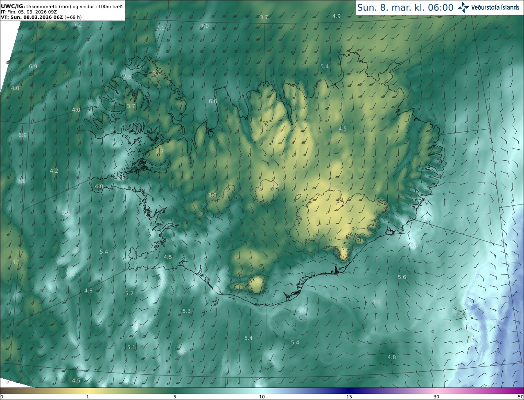
Task: Click the Veðurstofa Íslands logo
Action: [489, 7]
